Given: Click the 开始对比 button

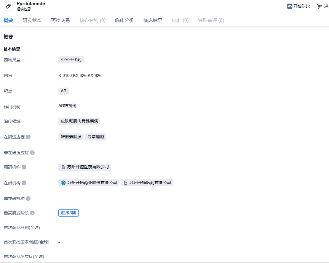Looking at the screenshot, I should (x=299, y=6).
